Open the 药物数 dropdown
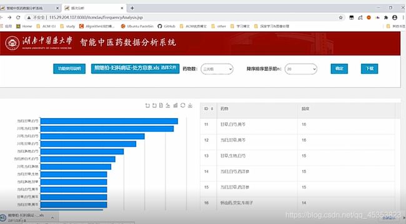The height and width of the screenshot is (224, 406). [x=217, y=69]
